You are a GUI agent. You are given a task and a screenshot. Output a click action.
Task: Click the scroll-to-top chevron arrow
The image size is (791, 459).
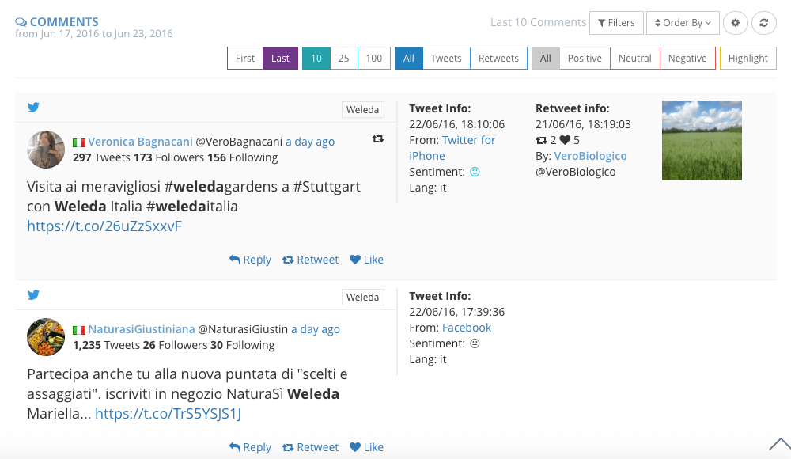click(780, 444)
